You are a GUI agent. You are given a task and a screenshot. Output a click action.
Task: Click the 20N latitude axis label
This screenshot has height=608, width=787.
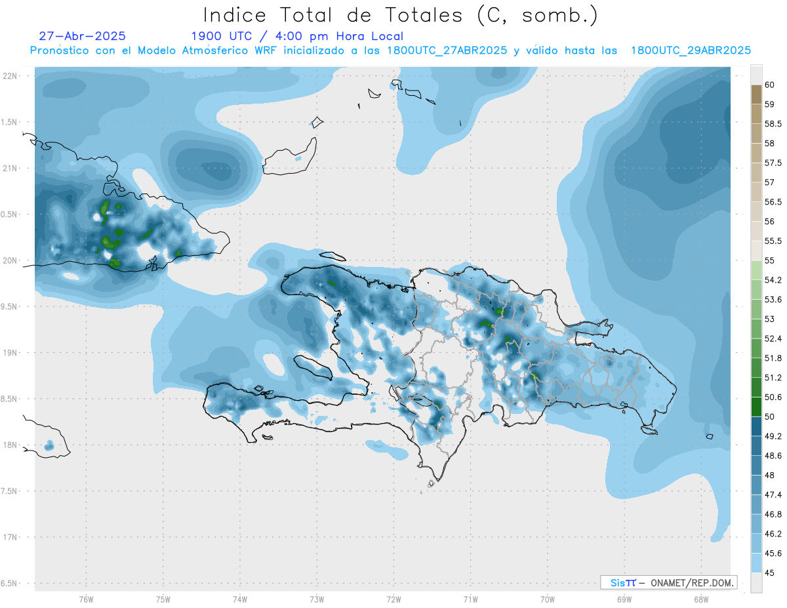pyautogui.click(x=9, y=260)
